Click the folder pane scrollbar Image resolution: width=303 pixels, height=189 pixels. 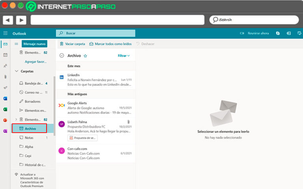[54, 106]
